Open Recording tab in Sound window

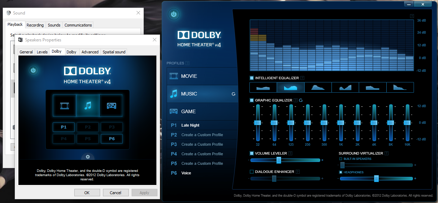(x=35, y=25)
